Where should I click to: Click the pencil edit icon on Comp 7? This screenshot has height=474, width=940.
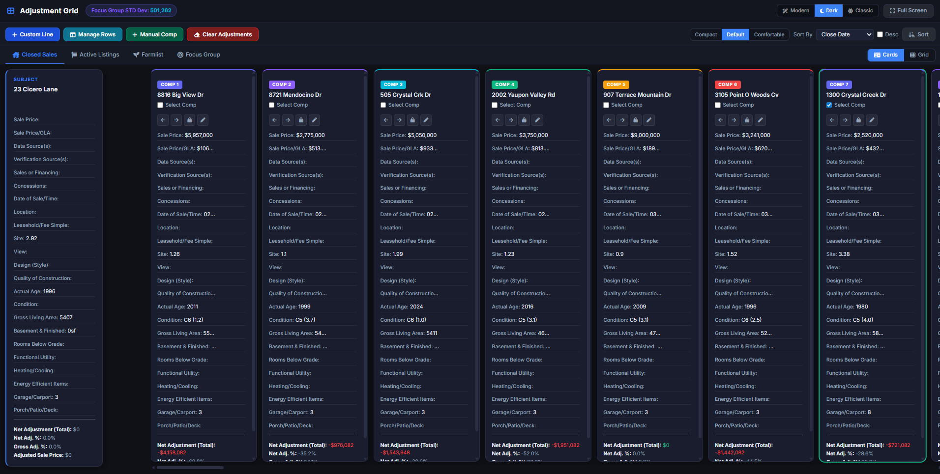(x=872, y=120)
